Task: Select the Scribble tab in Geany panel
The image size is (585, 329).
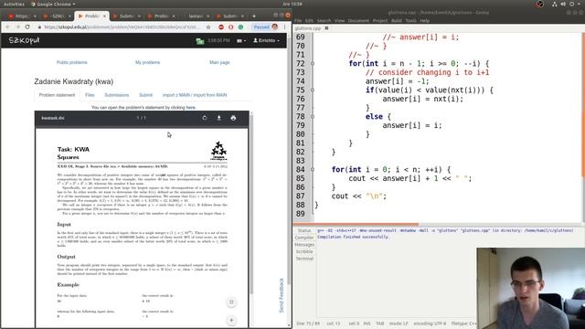Action: tap(304, 252)
